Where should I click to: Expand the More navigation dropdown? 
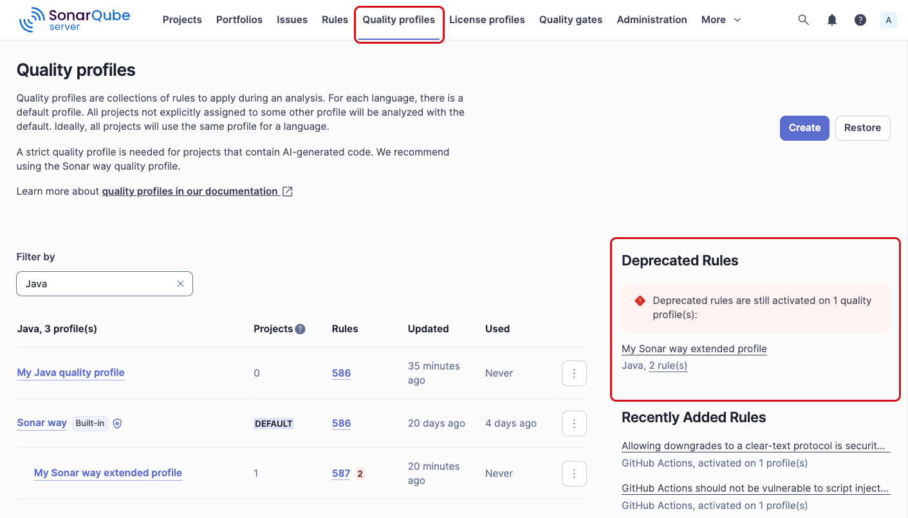(x=720, y=19)
